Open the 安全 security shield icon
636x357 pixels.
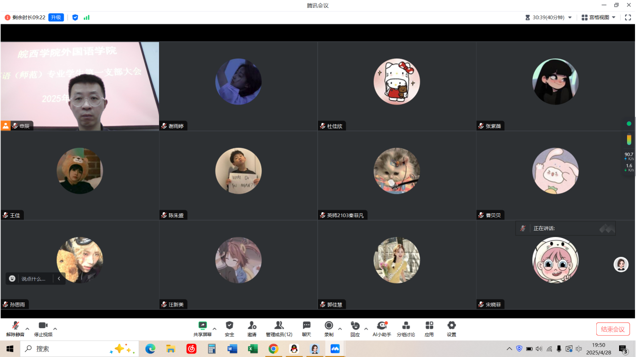coord(229,329)
